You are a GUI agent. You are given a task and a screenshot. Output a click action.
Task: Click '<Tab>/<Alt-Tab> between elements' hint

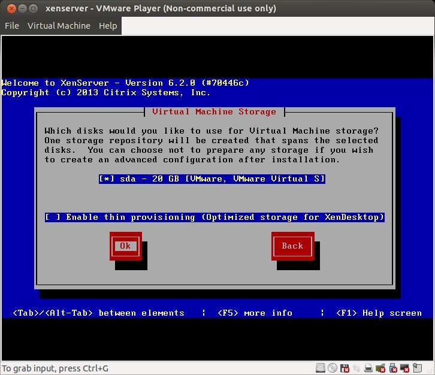[98, 313]
